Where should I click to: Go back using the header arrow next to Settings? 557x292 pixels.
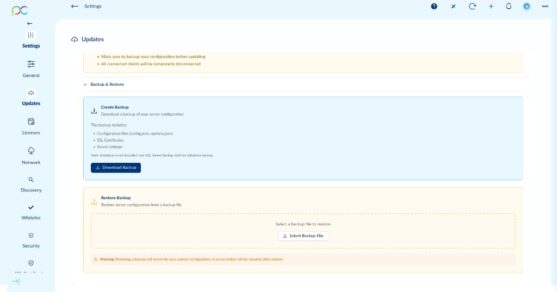pyautogui.click(x=75, y=6)
